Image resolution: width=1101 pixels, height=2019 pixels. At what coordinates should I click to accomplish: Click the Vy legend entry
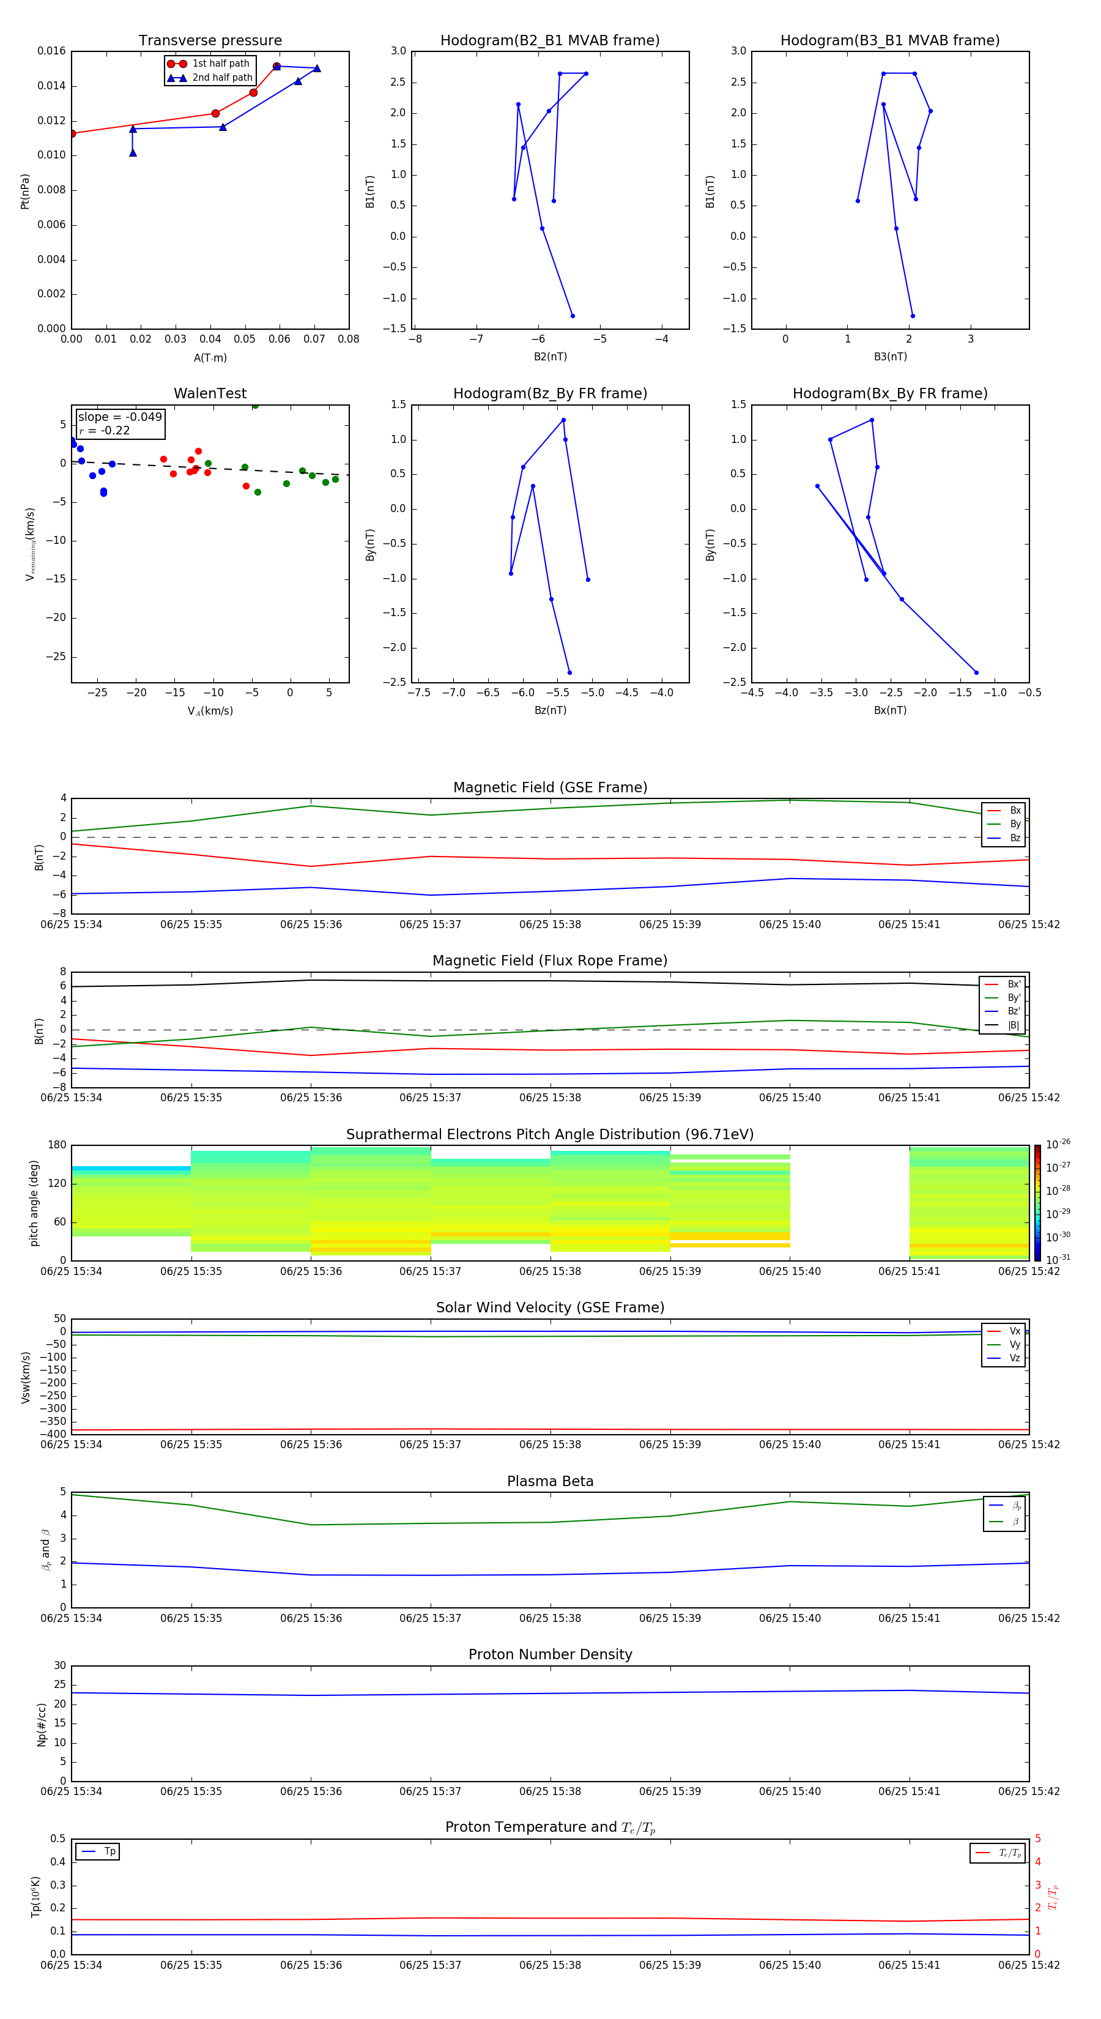coord(1004,1344)
